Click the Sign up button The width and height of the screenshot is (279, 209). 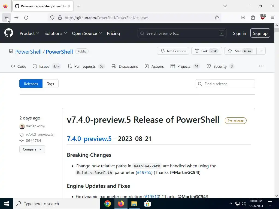pyautogui.click(x=260, y=33)
